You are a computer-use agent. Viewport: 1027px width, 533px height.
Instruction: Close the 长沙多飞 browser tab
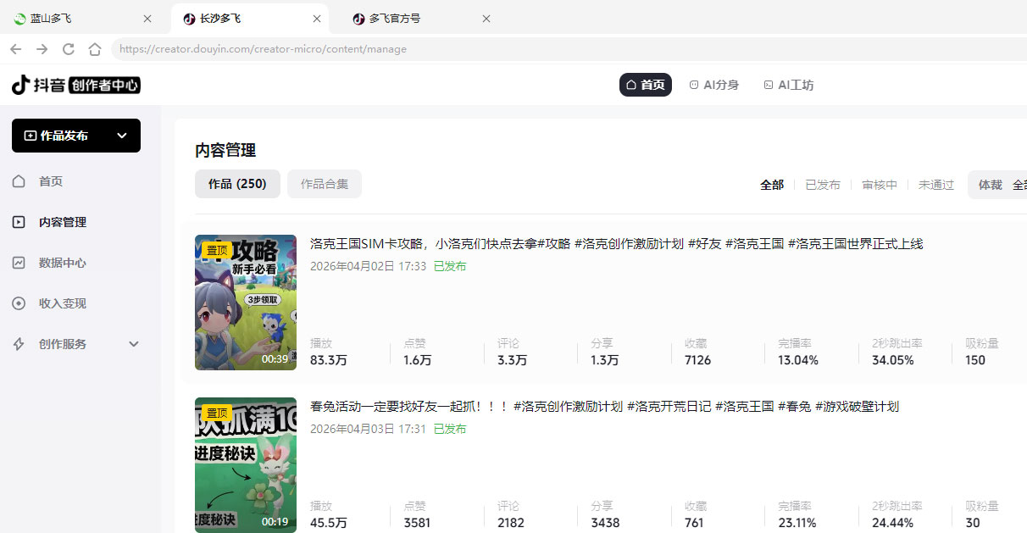[x=317, y=19]
